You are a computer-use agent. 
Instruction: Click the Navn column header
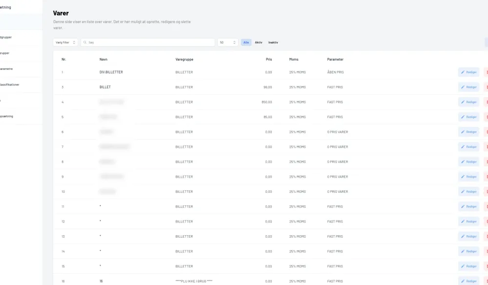(103, 60)
